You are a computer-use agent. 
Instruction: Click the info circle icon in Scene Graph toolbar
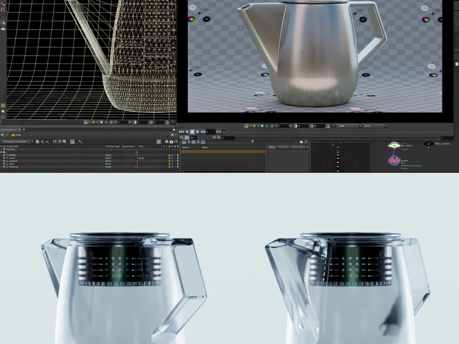(59, 141)
